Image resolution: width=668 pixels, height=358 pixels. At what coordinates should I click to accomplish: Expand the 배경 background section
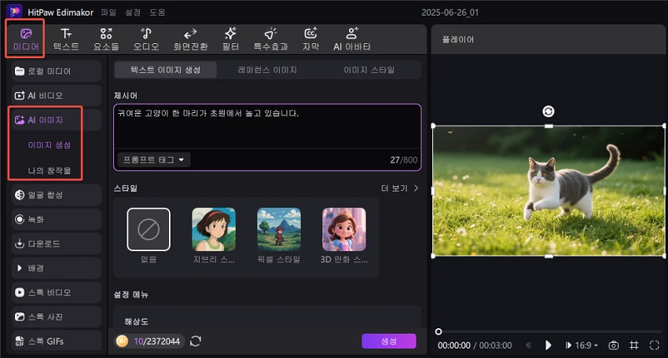57,268
